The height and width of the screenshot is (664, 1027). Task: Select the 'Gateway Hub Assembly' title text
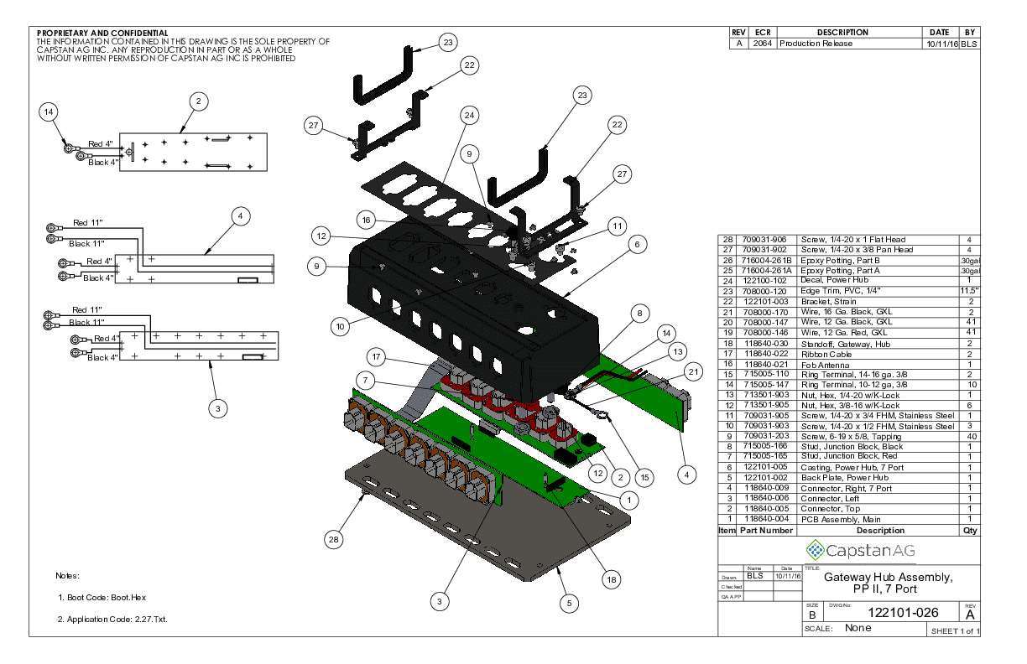(x=888, y=578)
